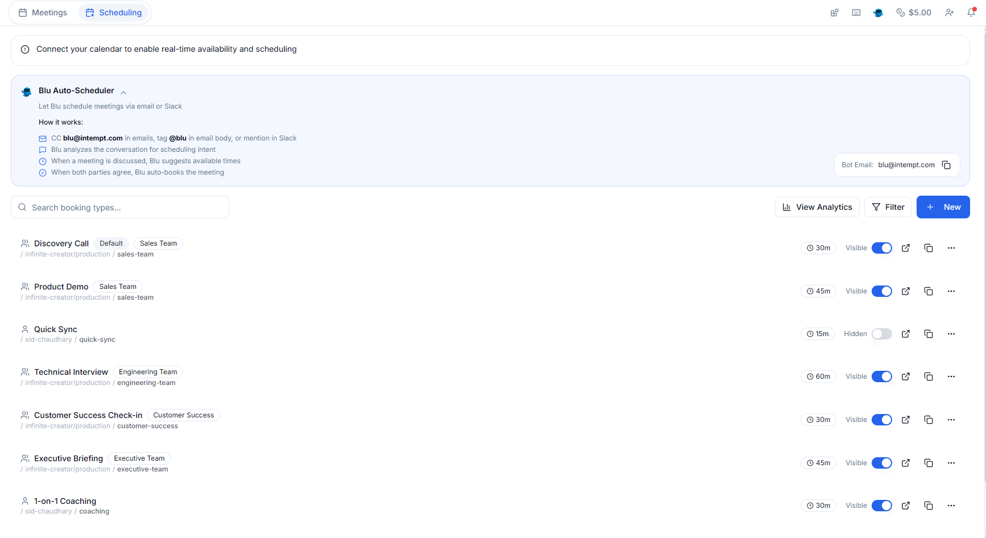Hide the Discovery Call booking type

pos(882,248)
